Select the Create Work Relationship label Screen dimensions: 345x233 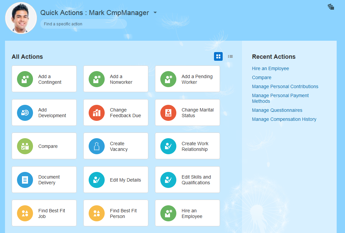tap(195, 146)
